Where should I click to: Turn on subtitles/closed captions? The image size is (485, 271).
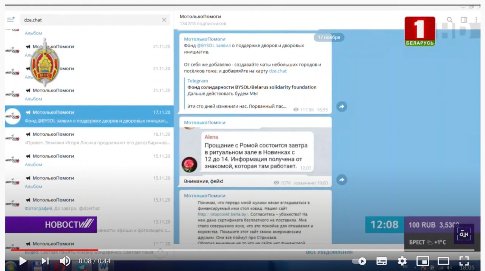pyautogui.click(x=382, y=261)
